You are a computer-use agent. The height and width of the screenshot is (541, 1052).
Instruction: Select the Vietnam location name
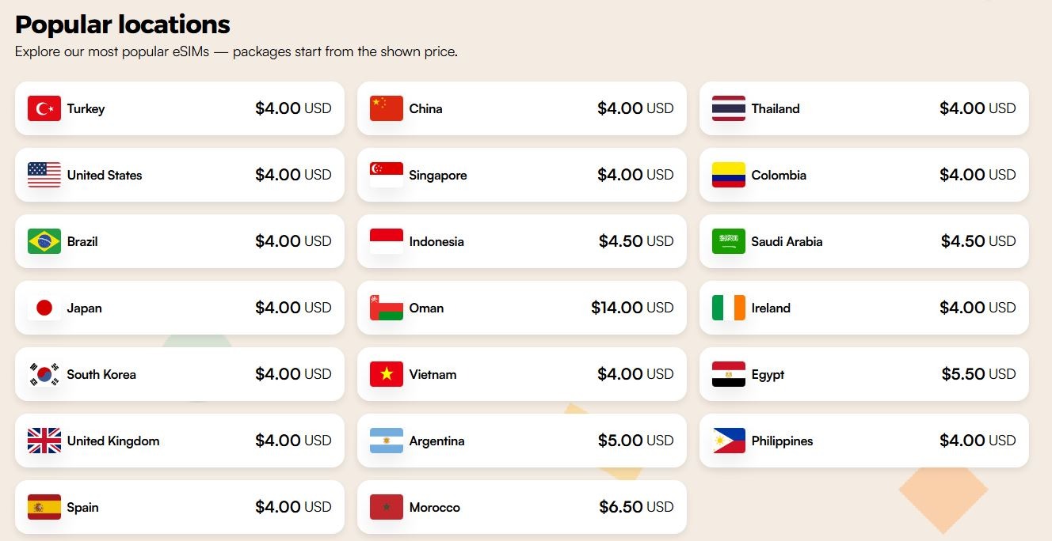(433, 374)
